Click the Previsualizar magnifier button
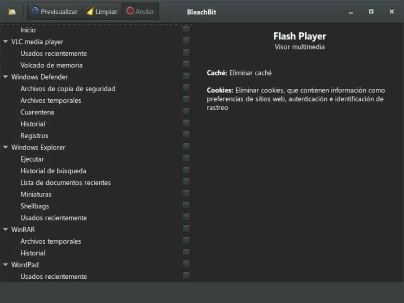404x303 pixels. pos(55,12)
